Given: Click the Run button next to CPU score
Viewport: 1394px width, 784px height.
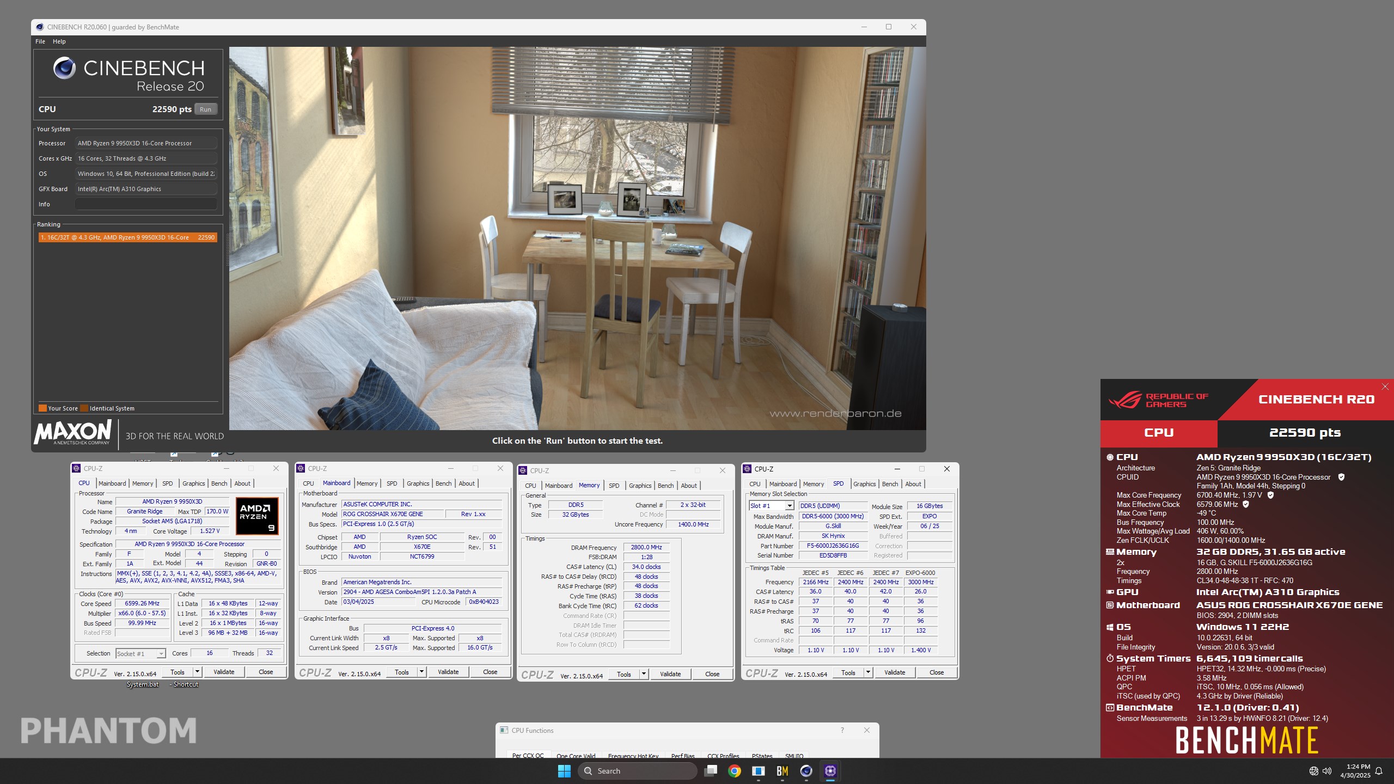Looking at the screenshot, I should 205,109.
